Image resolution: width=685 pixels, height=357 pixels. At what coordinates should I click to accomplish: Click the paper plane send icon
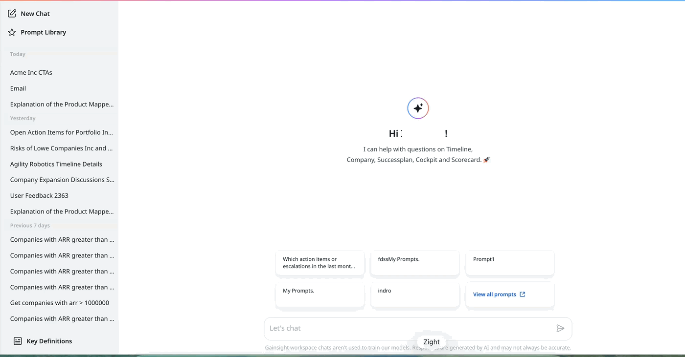click(561, 328)
